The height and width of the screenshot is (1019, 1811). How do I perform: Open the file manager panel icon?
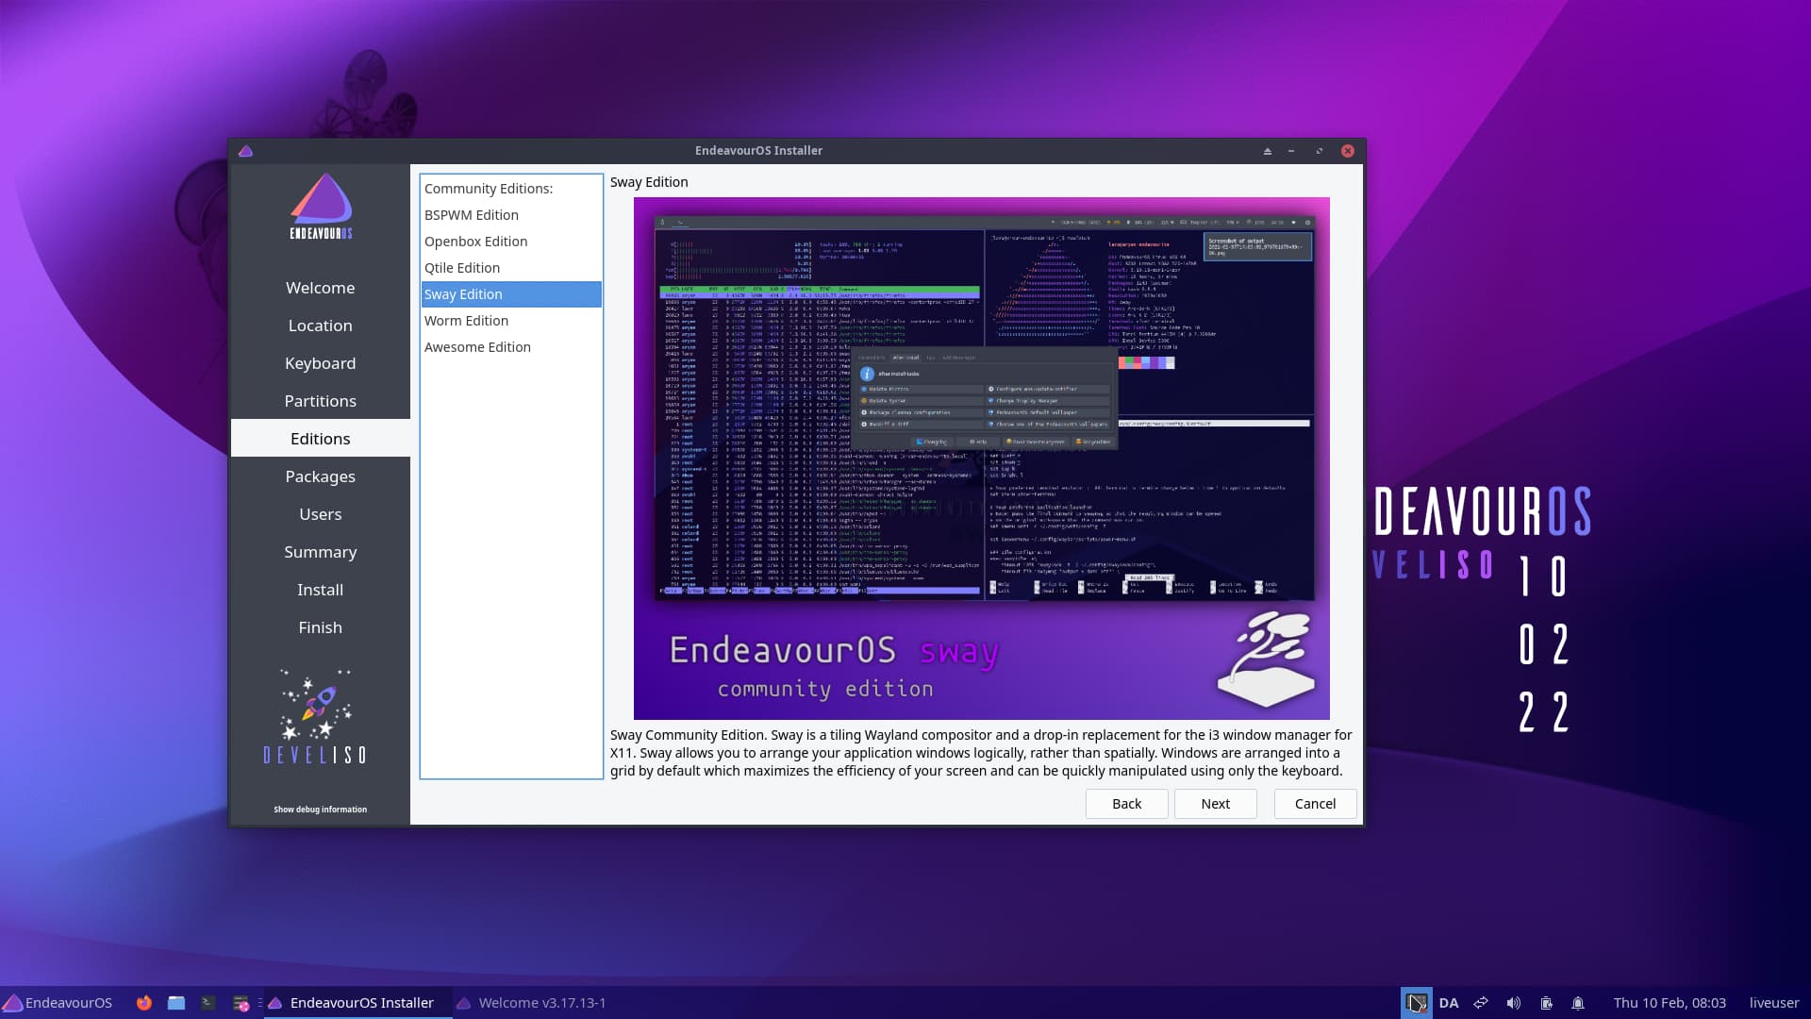tap(176, 1003)
